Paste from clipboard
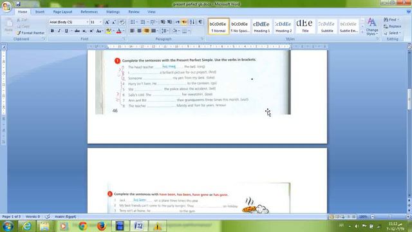 point(8,26)
